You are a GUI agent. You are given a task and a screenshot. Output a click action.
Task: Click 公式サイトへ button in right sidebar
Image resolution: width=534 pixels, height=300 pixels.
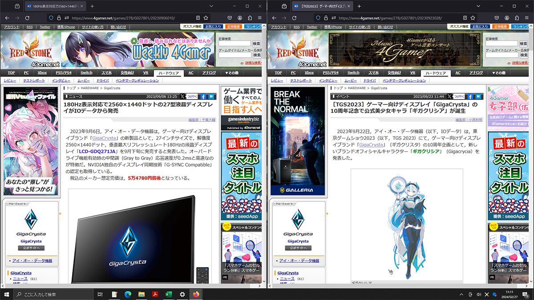click(298, 248)
